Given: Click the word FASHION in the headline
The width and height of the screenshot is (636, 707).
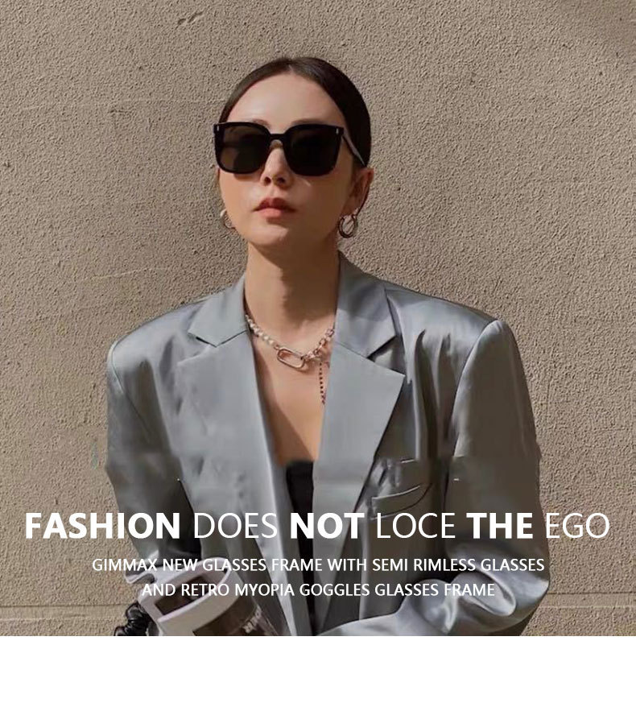Looking at the screenshot, I should pyautogui.click(x=103, y=526).
